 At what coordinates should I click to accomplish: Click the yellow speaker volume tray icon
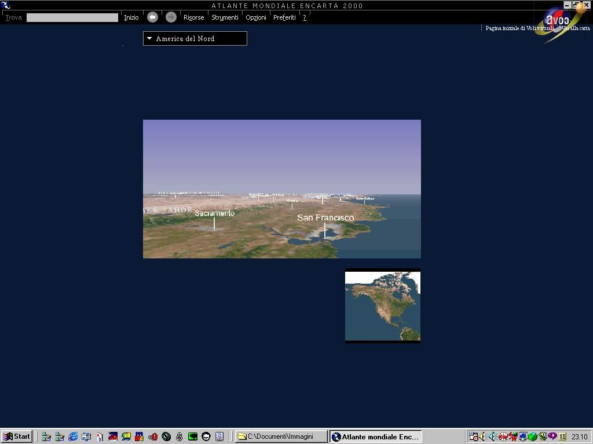tap(482, 437)
